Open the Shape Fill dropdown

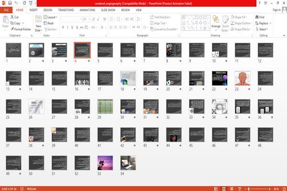tap(239, 17)
